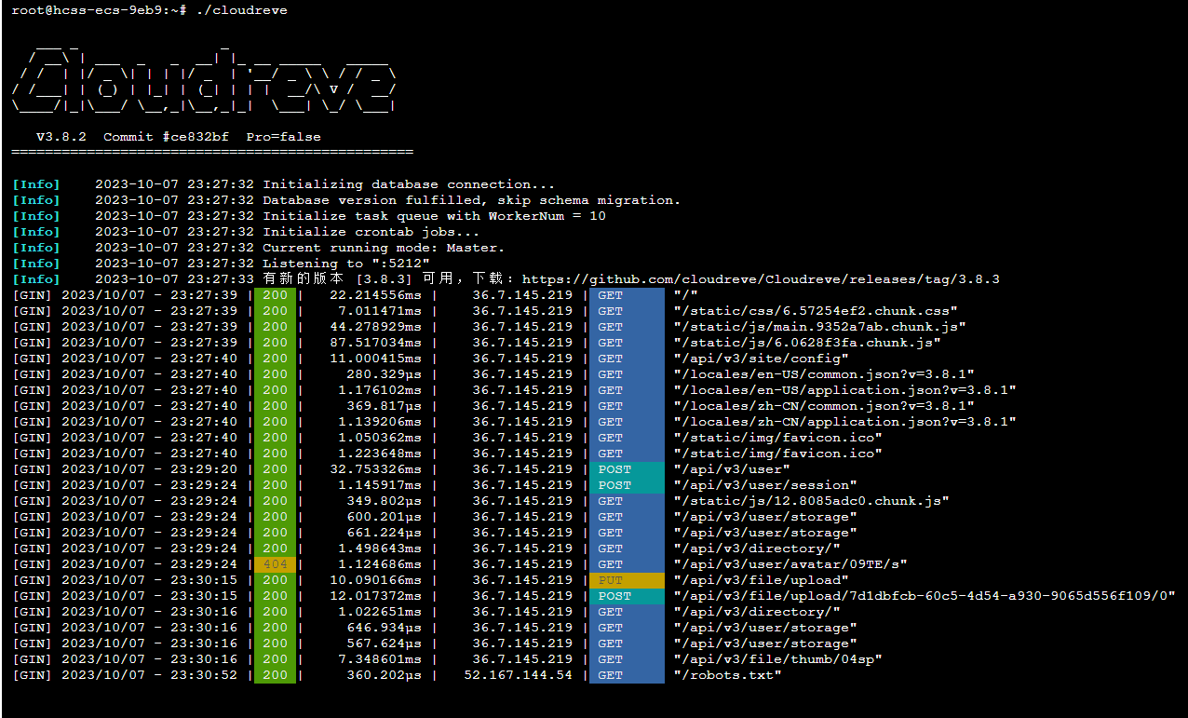Screen dimensions: 1188x718
Task: Click the timestamp on the 349.802µs row
Action: tap(149, 501)
